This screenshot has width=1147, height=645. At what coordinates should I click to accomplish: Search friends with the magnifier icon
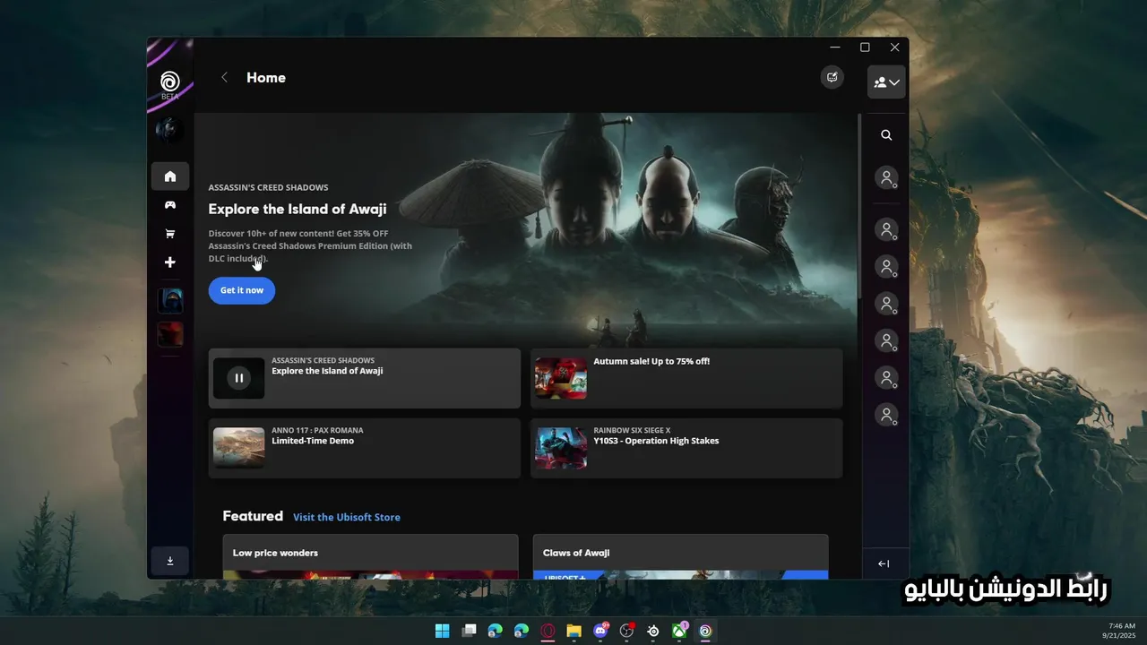[x=886, y=135]
